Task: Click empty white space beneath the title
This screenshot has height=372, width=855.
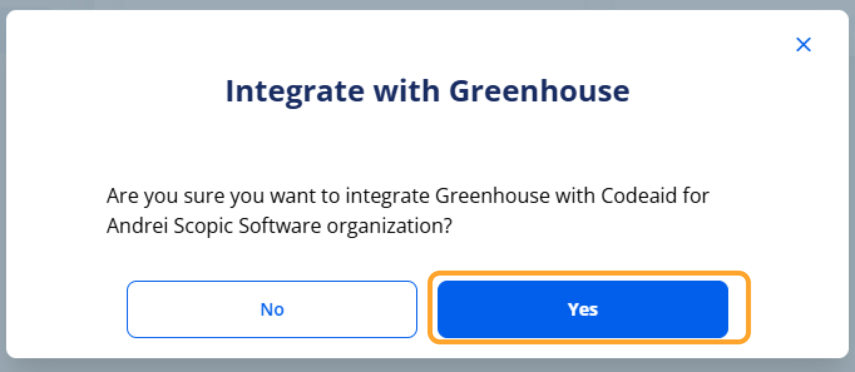Action: (427, 144)
